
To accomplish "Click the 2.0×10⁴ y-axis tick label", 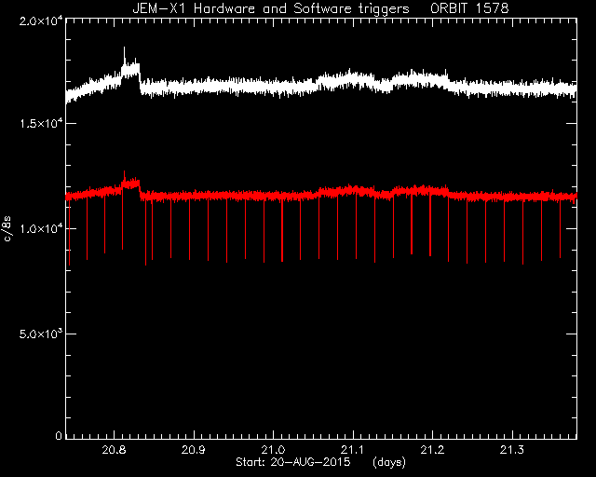I will pos(41,21).
